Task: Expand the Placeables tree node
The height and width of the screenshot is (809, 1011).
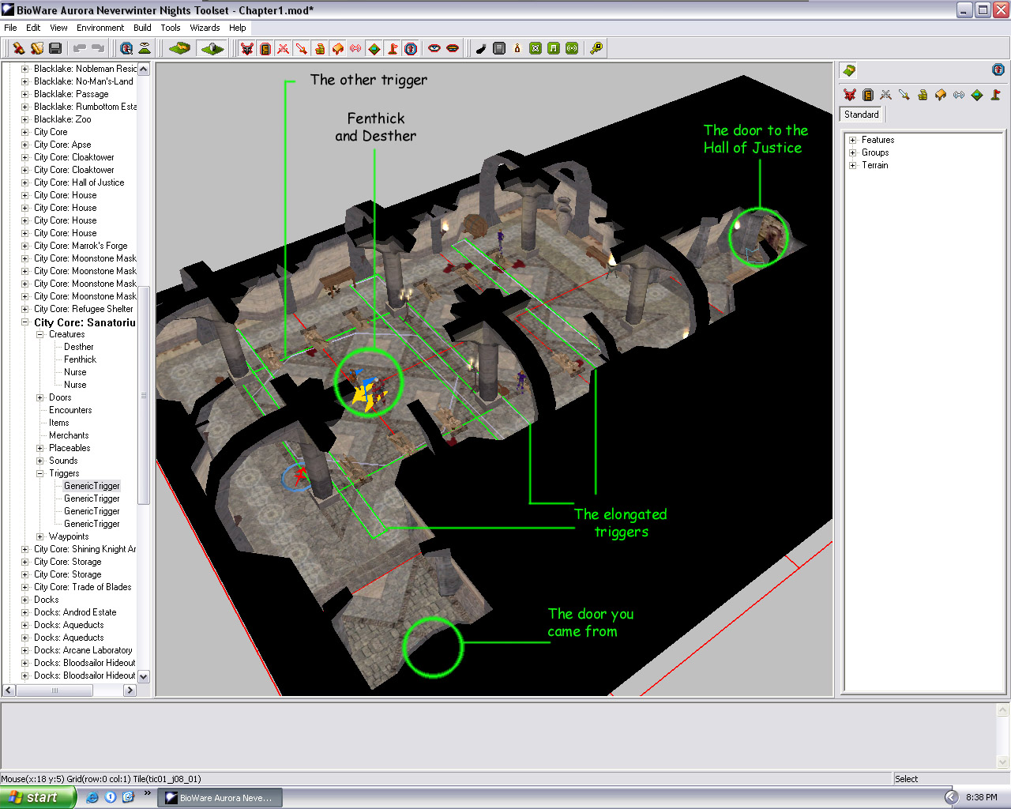Action: coord(39,448)
